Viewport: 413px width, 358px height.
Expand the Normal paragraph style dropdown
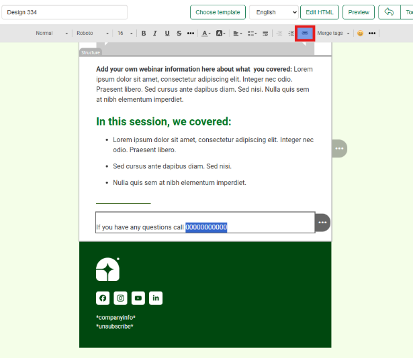52,33
